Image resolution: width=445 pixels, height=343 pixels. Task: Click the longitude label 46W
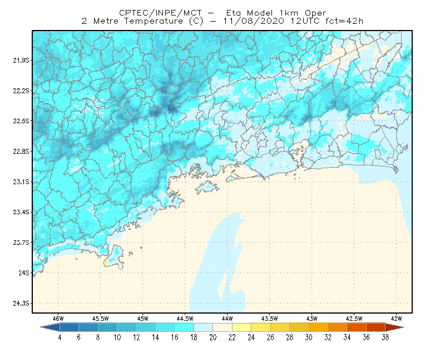pos(58,319)
